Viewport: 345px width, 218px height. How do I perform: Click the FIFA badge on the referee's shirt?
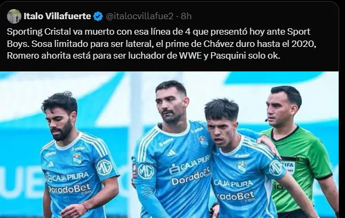(287, 166)
